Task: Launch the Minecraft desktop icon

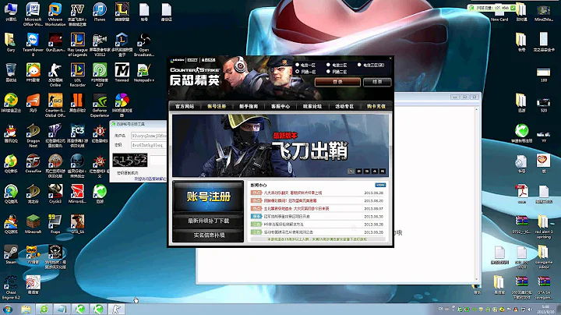Action: (x=33, y=223)
